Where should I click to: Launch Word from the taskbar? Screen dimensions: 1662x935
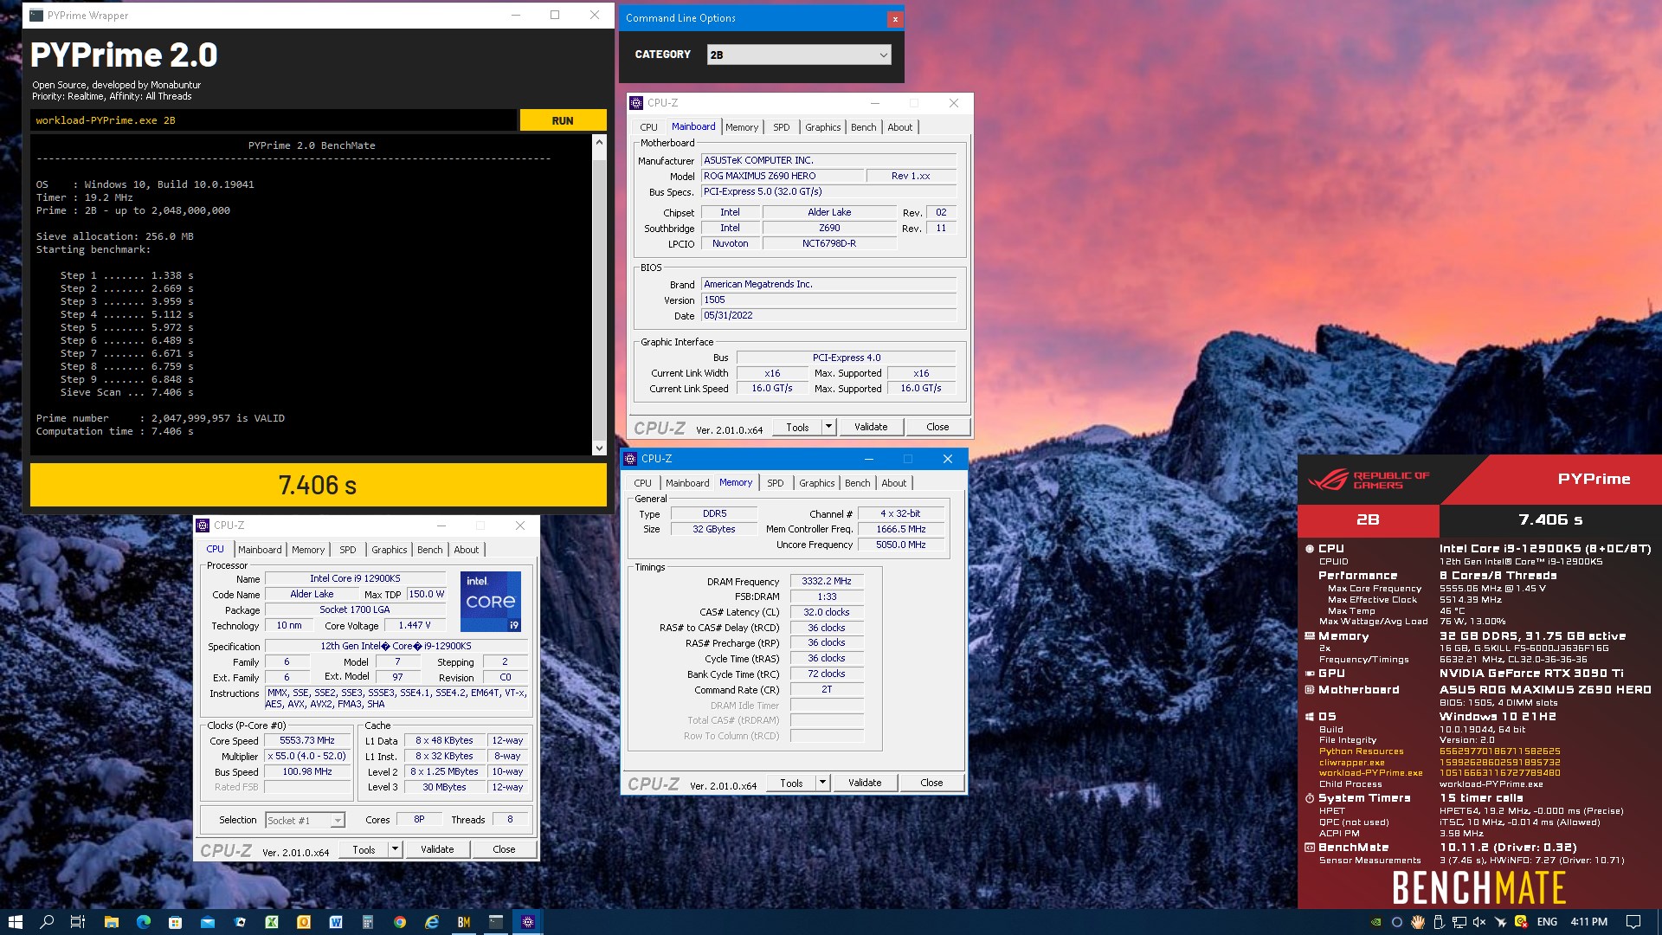[x=336, y=922]
